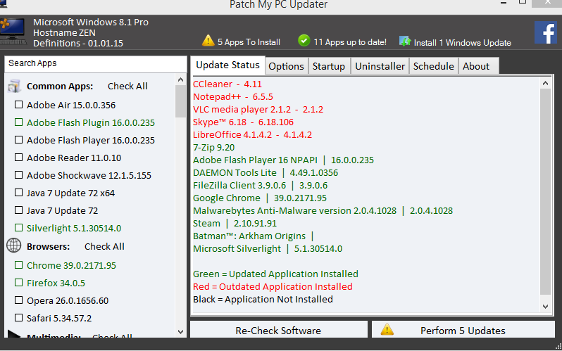Image resolution: width=562 pixels, height=351 pixels.
Task: Click the yellow warning icon beside 5 Apps To Install
Action: 208,40
